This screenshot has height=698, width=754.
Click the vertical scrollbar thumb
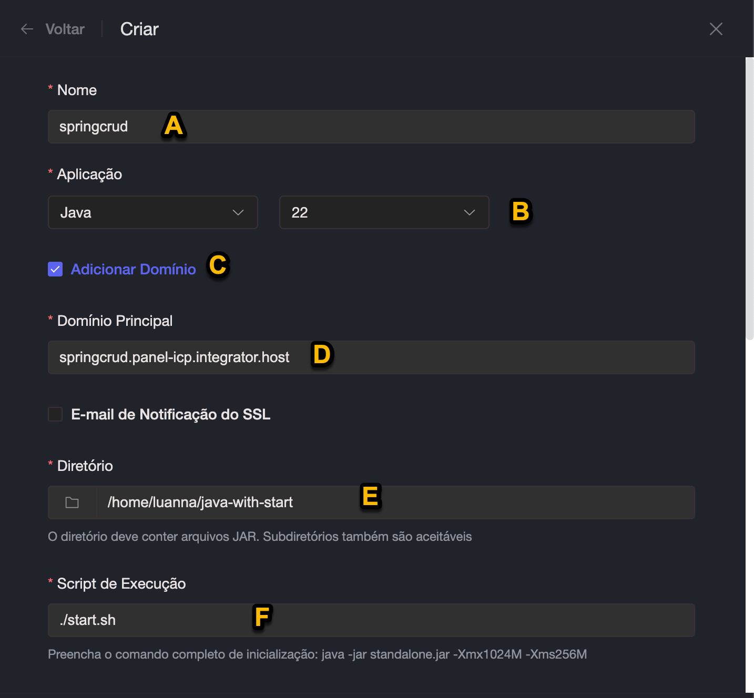click(749, 199)
